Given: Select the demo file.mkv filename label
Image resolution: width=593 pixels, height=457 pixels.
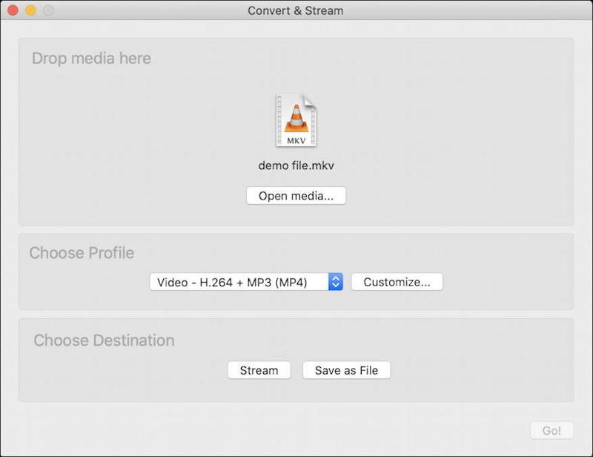Looking at the screenshot, I should click(296, 165).
